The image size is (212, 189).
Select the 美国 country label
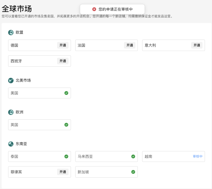tap(14, 93)
